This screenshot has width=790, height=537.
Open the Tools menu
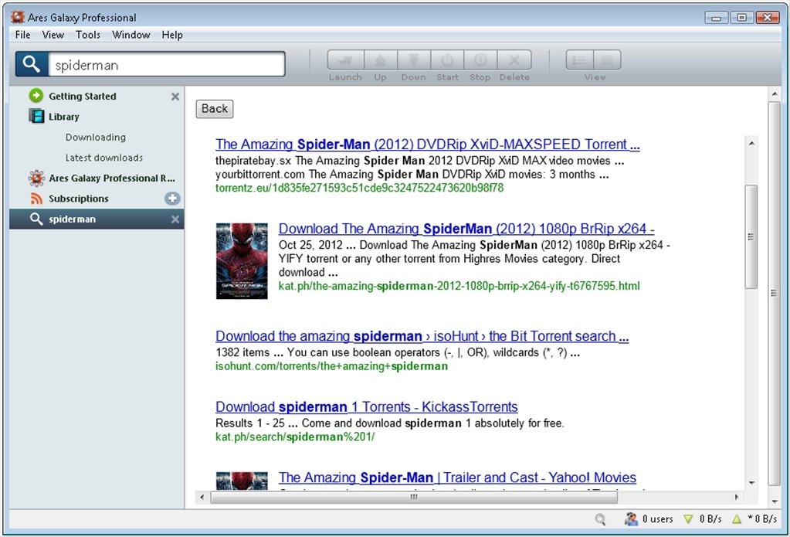click(88, 35)
